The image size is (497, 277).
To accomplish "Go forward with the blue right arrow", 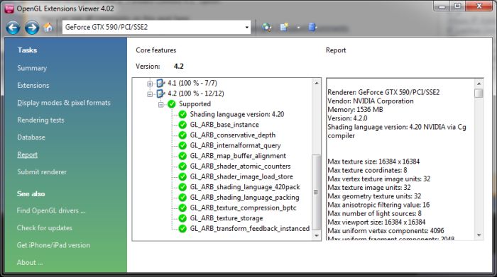I will pos(32,28).
